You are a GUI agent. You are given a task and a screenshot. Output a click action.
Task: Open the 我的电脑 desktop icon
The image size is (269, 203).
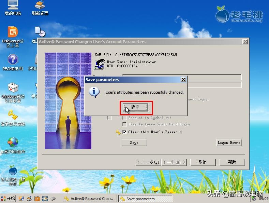click(13, 8)
